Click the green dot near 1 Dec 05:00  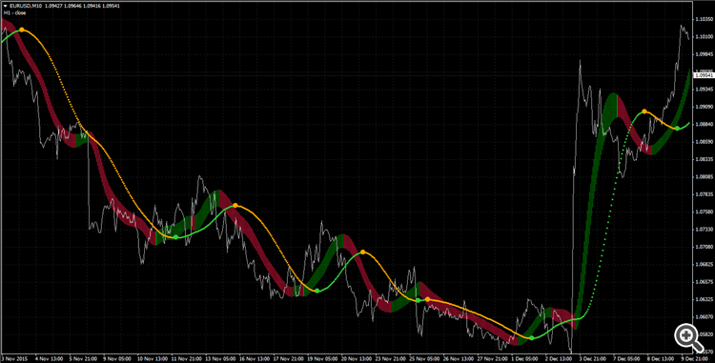click(x=532, y=337)
